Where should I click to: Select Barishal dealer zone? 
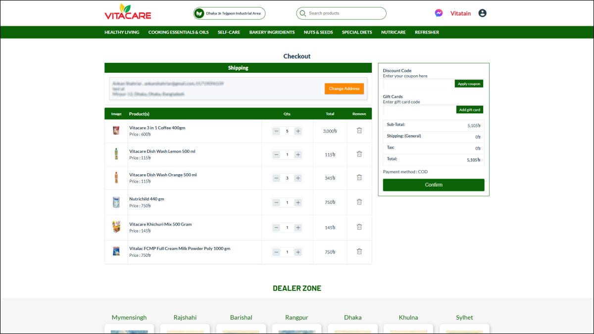click(241, 317)
